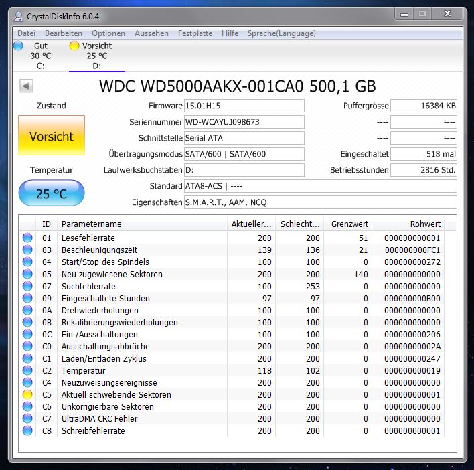
Task: Click the ID column header
Action: [46, 224]
